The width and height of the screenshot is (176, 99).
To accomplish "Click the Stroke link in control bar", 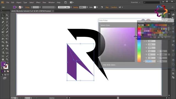I will coord(27,7).
